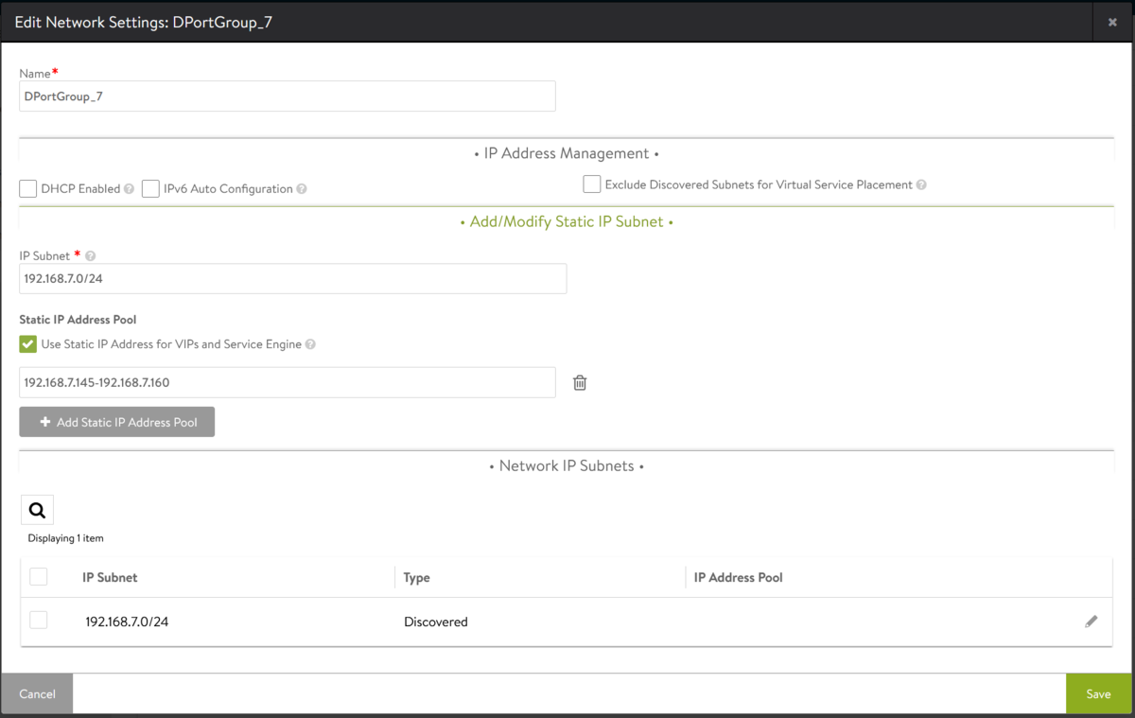
Task: Click the Name input field
Action: coord(287,96)
